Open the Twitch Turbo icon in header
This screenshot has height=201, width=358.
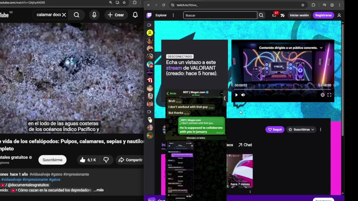282,15
